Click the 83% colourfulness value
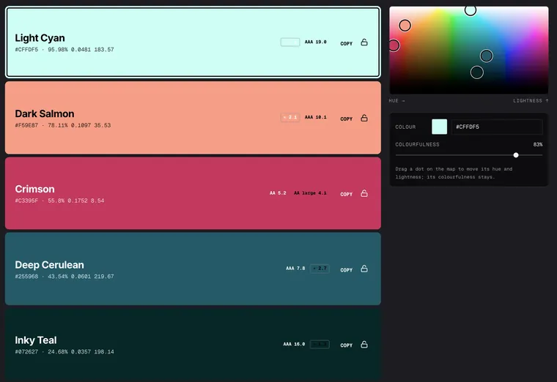Screen dimensions: 557x382 tap(538, 144)
